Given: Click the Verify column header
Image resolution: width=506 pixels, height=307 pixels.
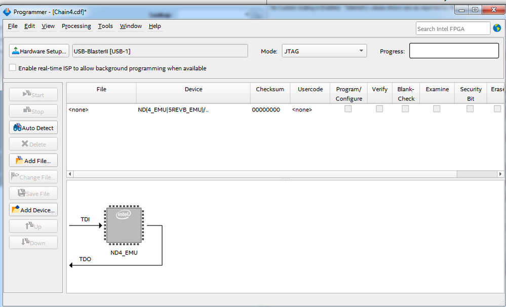Looking at the screenshot, I should click(x=379, y=93).
